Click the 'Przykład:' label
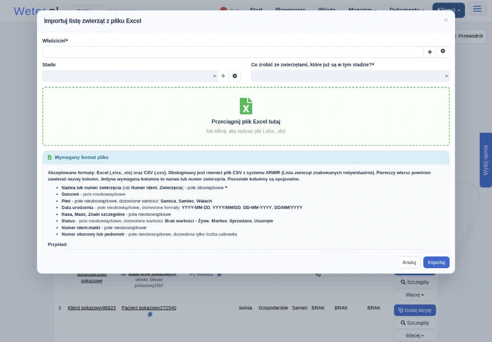This screenshot has height=342, width=492. point(58,245)
